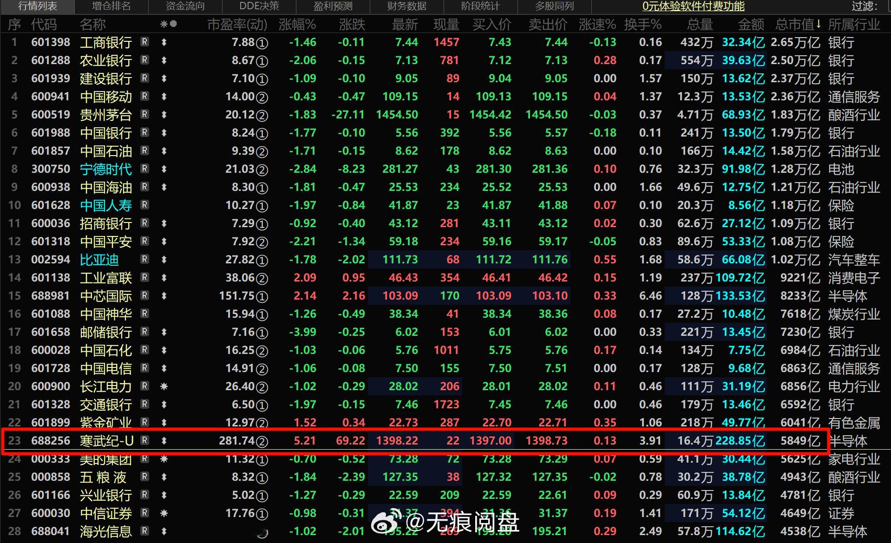Open the 阶段统计 tab
Image resolution: width=891 pixels, height=543 pixels.
pyautogui.click(x=481, y=6)
